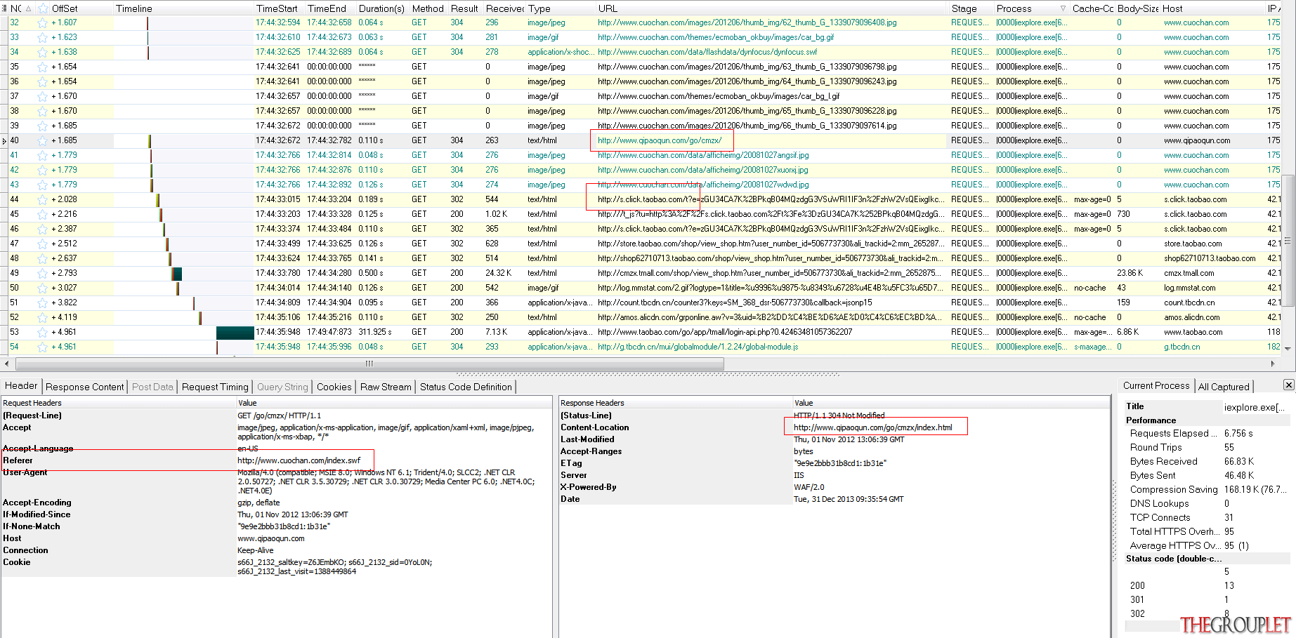Screen dimensions: 1296x638
Task: Switch to the Response Content tab
Action: (x=85, y=387)
